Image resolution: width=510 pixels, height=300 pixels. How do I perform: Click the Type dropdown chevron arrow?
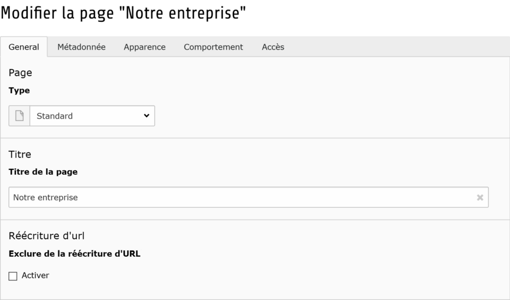(x=147, y=116)
